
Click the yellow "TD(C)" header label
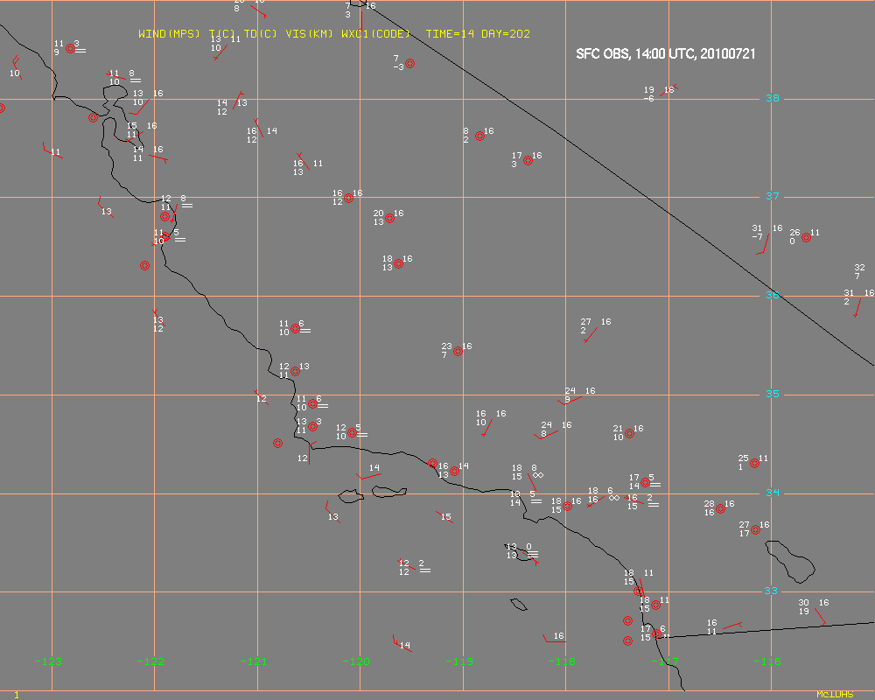(x=261, y=34)
